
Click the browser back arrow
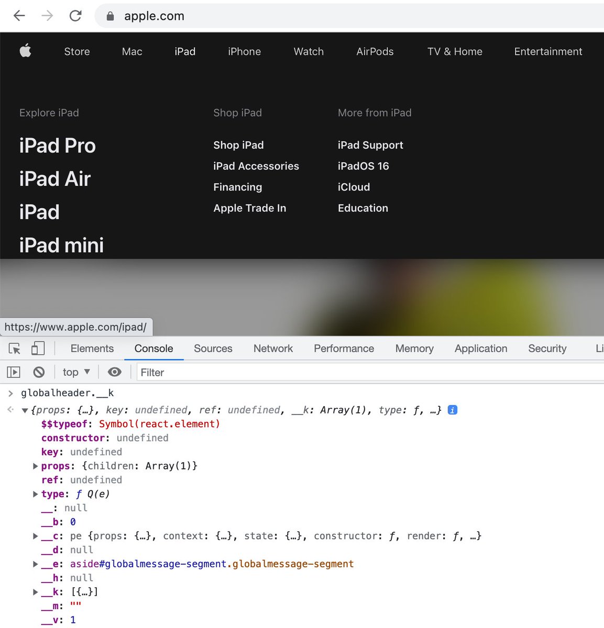[x=19, y=16]
